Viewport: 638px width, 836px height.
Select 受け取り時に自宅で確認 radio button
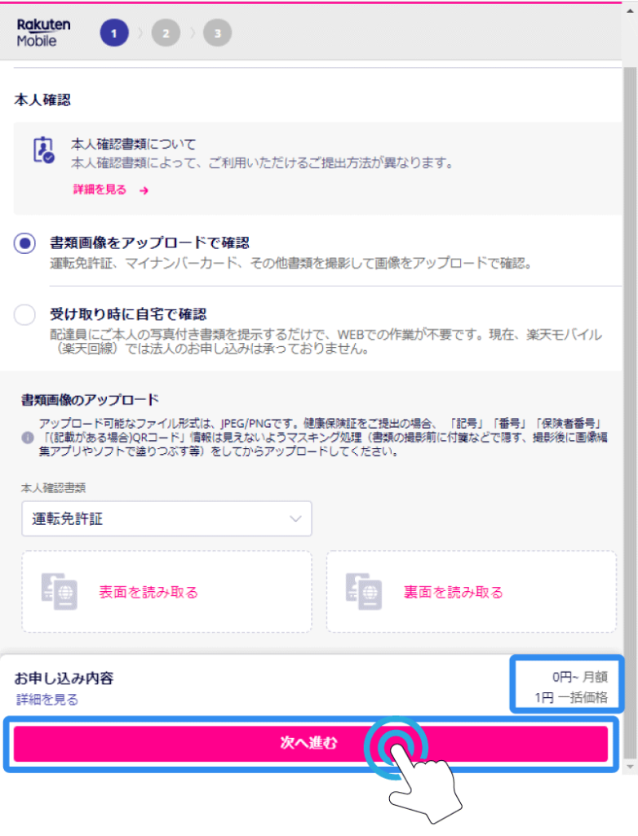pyautogui.click(x=24, y=314)
